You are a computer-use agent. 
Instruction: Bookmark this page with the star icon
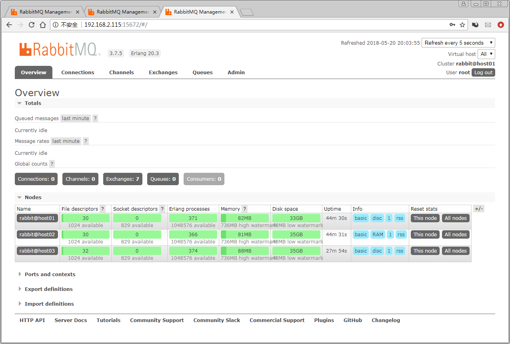click(x=462, y=25)
